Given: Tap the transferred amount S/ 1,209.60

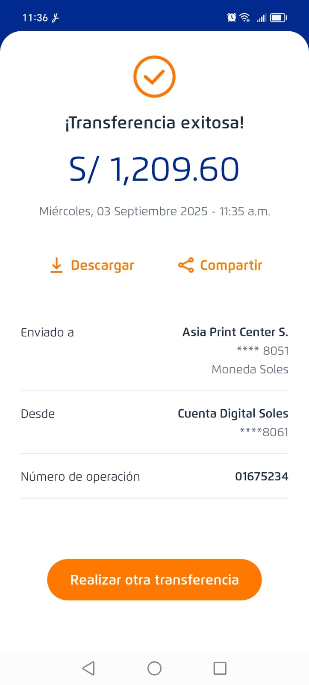Looking at the screenshot, I should [154, 169].
